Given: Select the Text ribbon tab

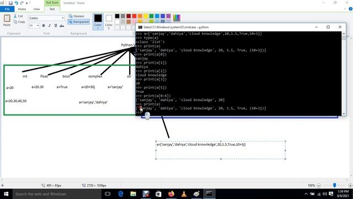Looking at the screenshot, I should click(52, 9).
